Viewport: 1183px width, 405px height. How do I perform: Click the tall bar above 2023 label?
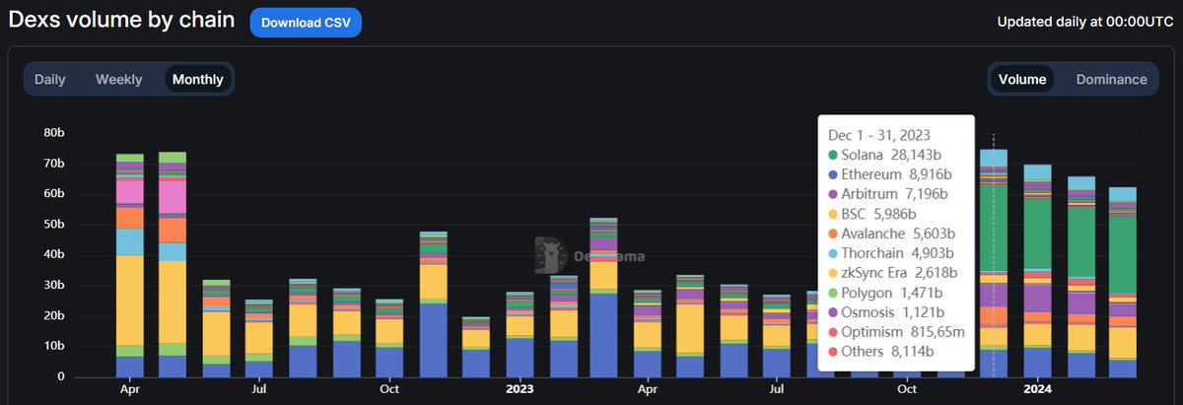tap(520, 335)
